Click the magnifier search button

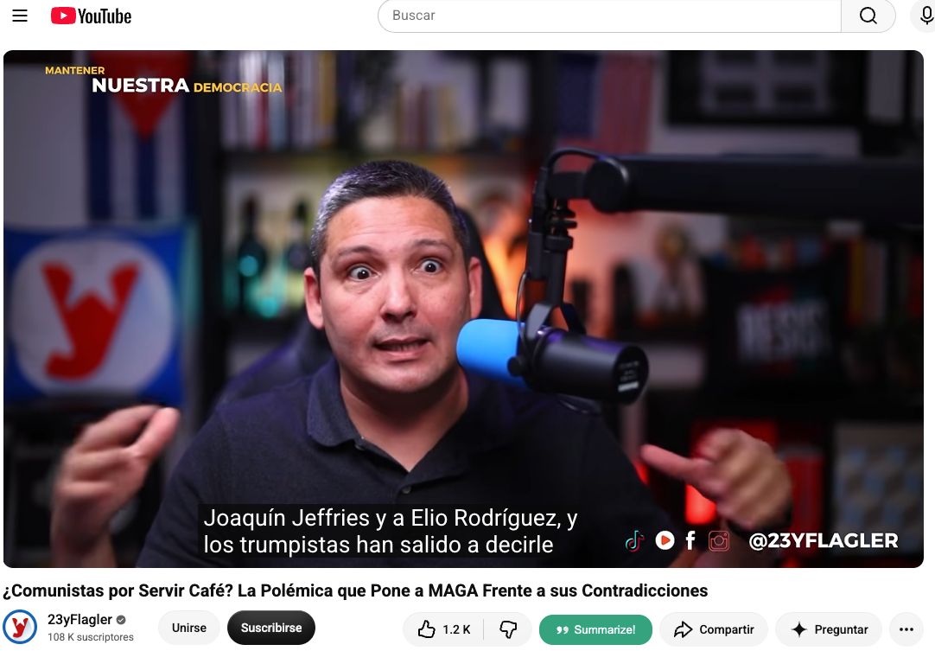click(868, 16)
